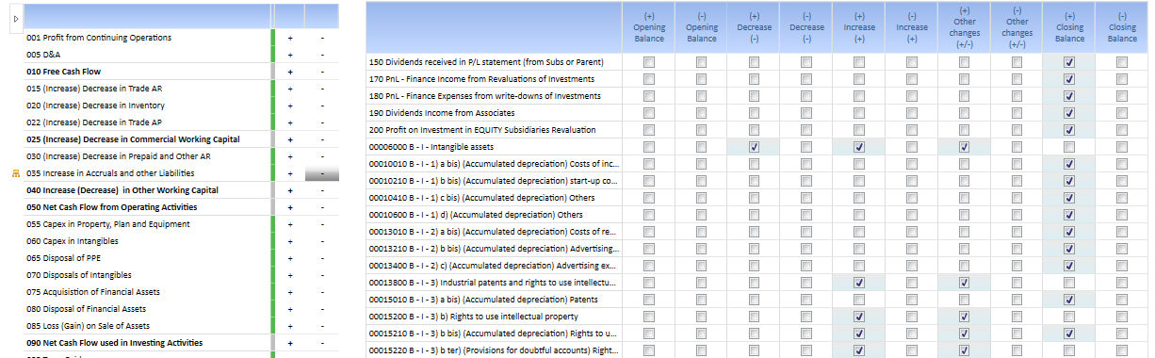Check (-) Other changes for 00013210 b bis) Advertising row
The image size is (1155, 358).
tap(1017, 249)
